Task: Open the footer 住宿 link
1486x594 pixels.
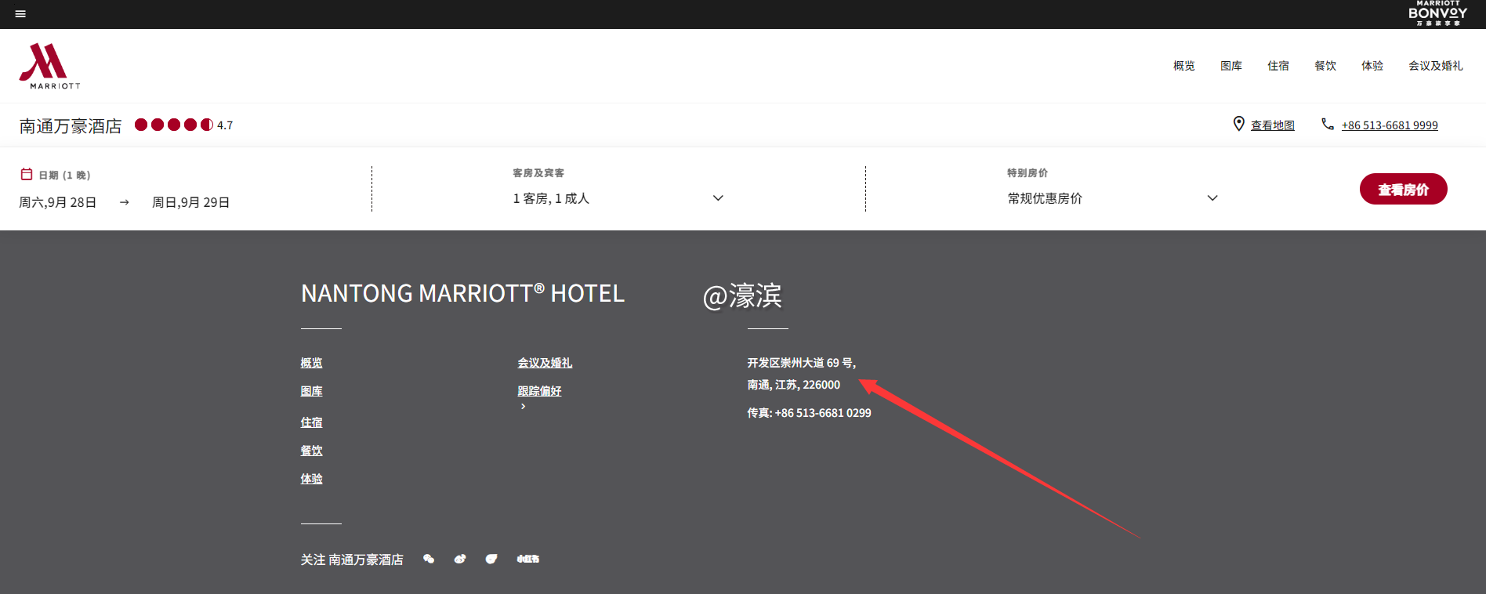Action: (x=311, y=422)
